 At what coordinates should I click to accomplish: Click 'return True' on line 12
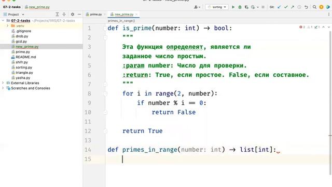pos(143,131)
